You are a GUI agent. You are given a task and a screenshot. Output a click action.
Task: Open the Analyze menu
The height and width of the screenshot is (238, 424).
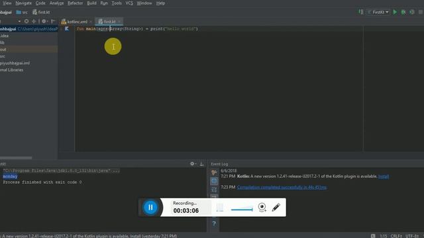point(56,3)
